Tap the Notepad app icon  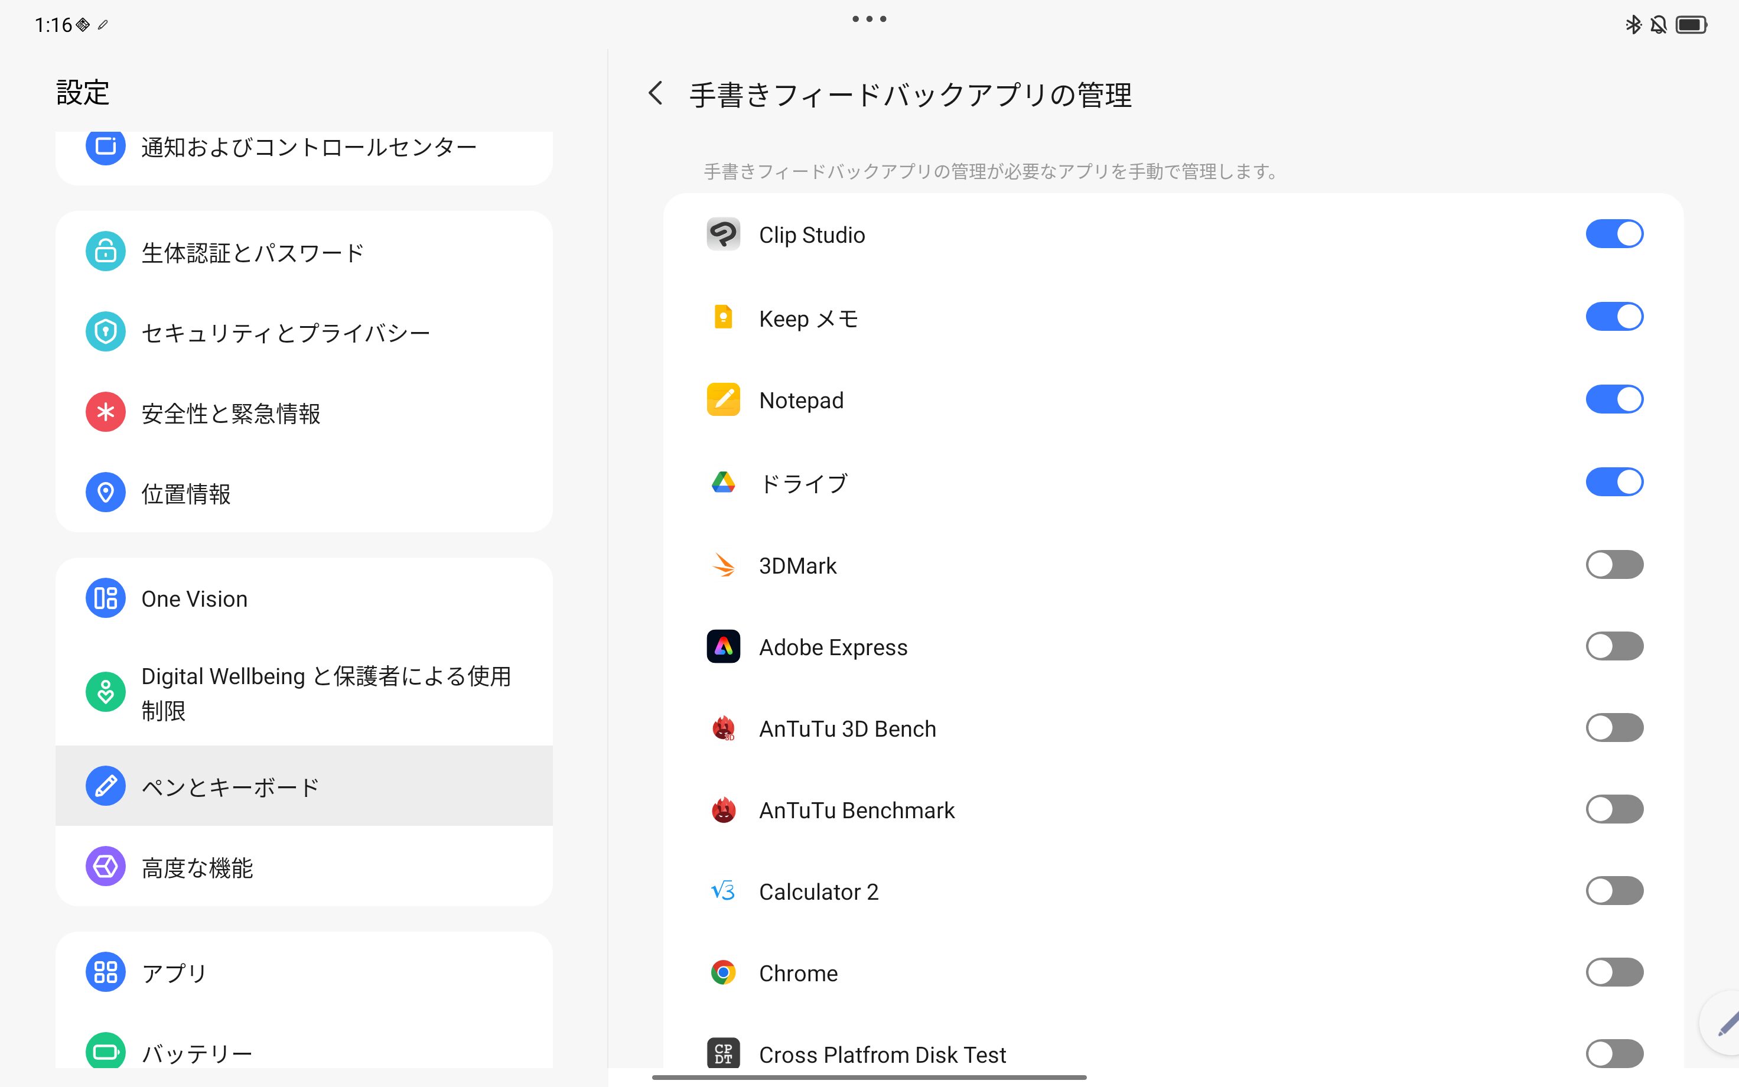point(723,400)
